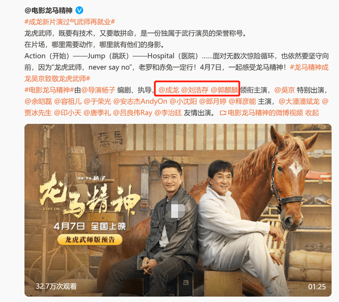The height and width of the screenshot is (302, 339).
Task: Open the @安志杰AndyOn mention
Action: (x=140, y=101)
